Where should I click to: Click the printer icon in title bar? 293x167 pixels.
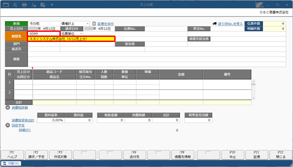24,5
